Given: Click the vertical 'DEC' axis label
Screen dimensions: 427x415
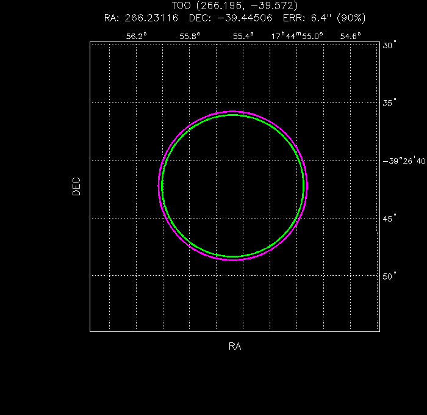Looking at the screenshot, I should (76, 186).
